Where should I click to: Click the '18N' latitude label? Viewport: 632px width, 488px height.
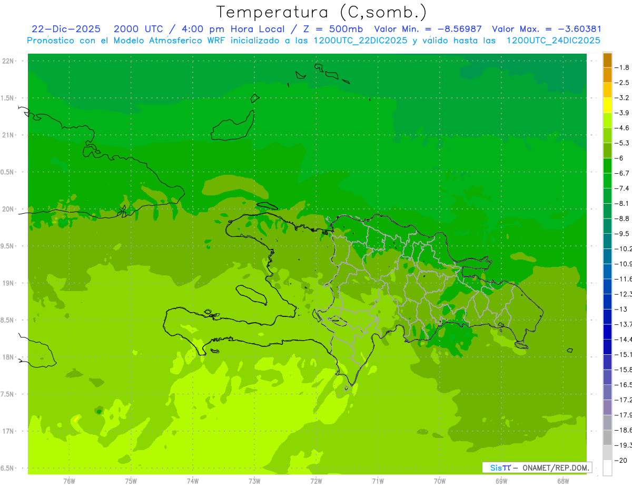click(8, 357)
